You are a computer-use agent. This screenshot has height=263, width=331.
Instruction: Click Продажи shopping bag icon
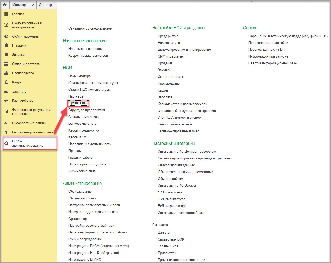(x=6, y=45)
